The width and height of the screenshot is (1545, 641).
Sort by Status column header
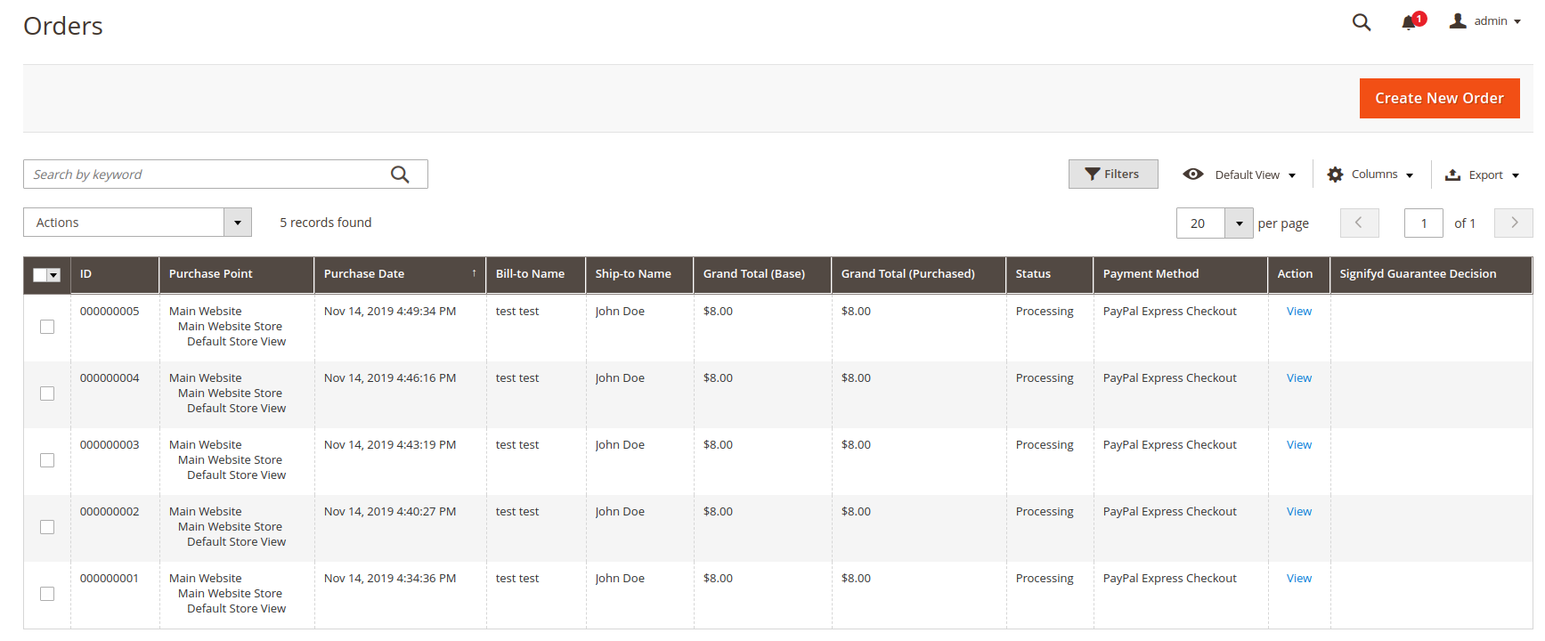(1049, 274)
